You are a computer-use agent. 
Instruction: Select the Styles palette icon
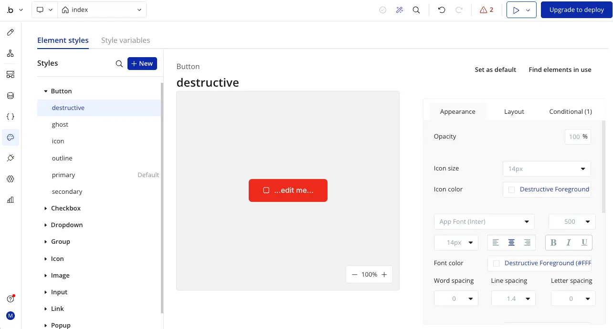tap(11, 137)
